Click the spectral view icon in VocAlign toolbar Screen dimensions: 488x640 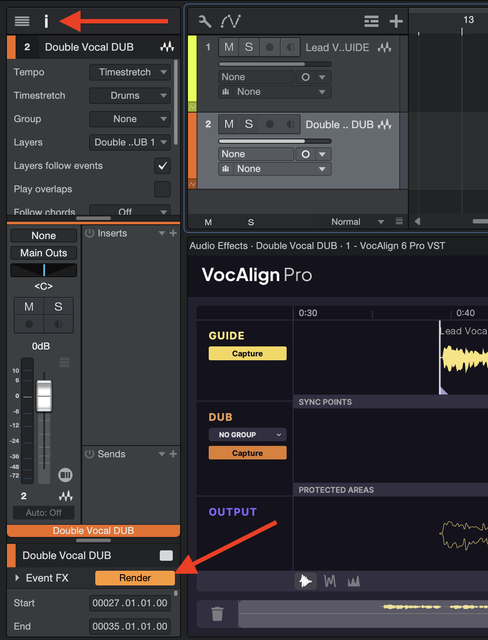[x=354, y=581]
